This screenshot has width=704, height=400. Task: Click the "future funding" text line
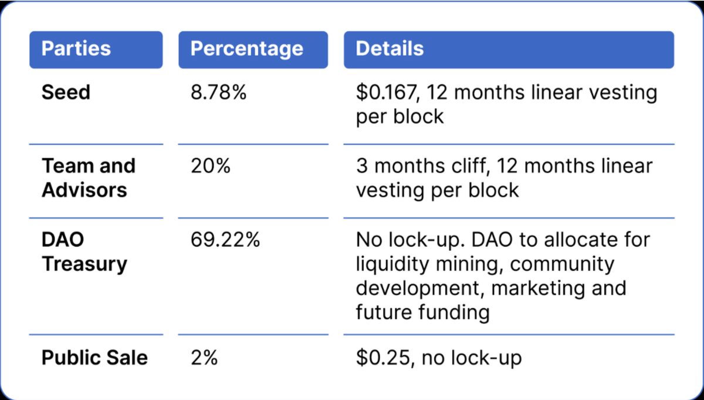point(422,312)
